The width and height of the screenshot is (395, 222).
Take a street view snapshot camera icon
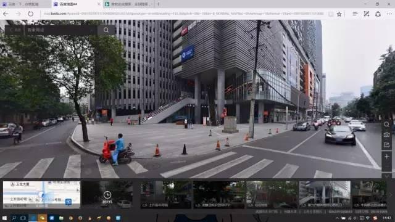tap(386, 134)
